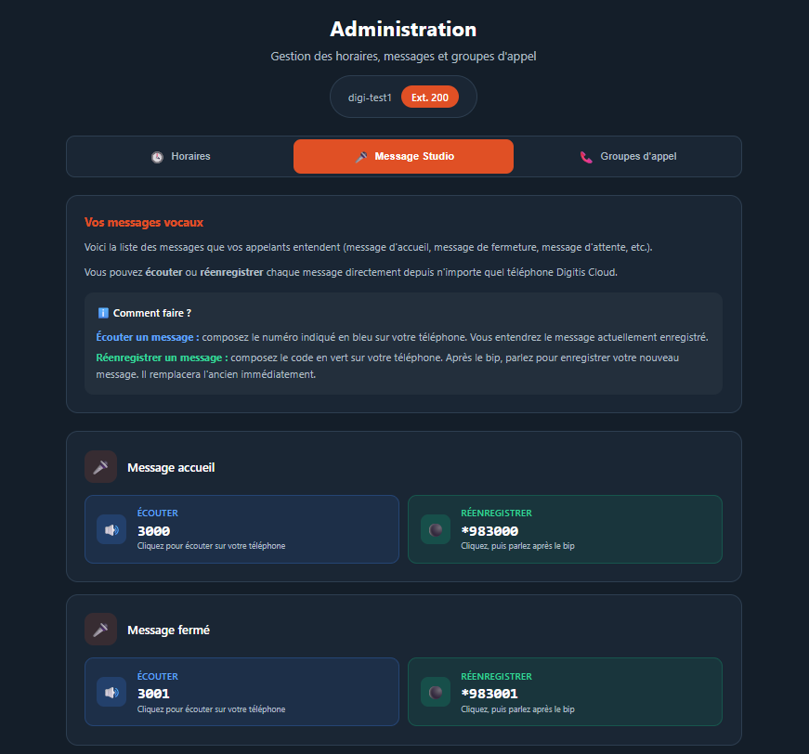The width and height of the screenshot is (809, 754).
Task: Click the speaker icon in the Message accueil listen card
Action: click(x=111, y=529)
